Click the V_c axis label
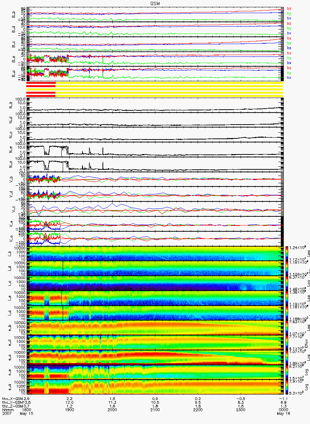 13,209
